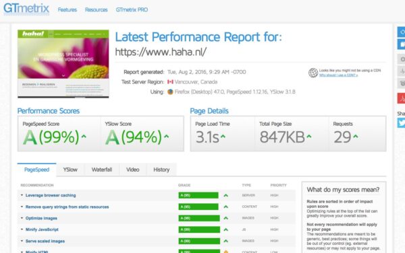Click grade bar for Optimize images
Image resolution: width=405 pixels, height=253 pixels.
point(199,218)
